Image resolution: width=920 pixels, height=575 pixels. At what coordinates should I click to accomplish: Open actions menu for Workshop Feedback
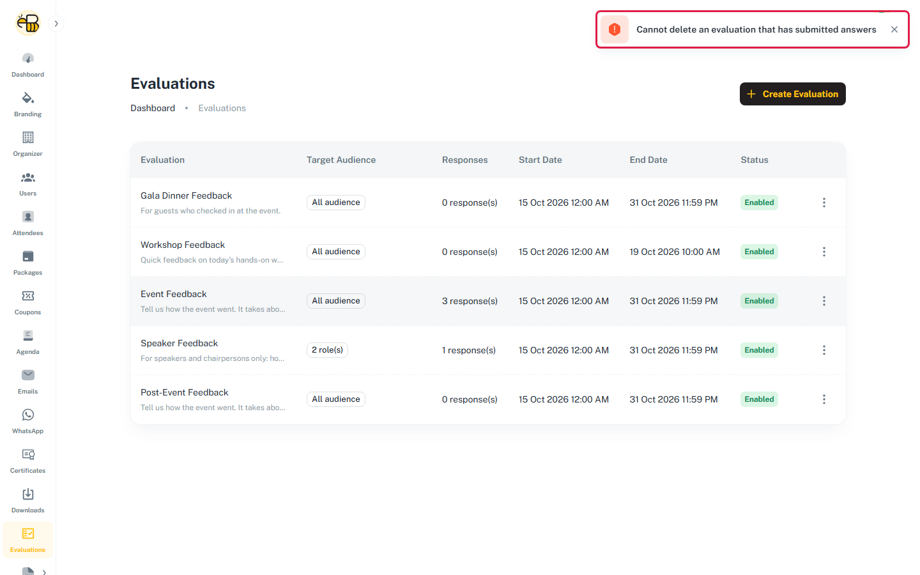824,252
